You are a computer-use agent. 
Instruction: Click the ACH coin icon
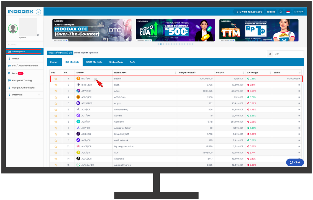(x=78, y=110)
